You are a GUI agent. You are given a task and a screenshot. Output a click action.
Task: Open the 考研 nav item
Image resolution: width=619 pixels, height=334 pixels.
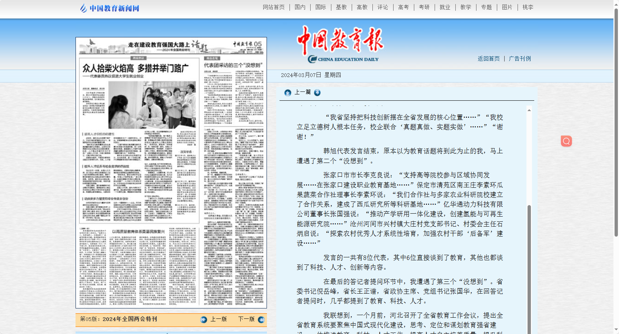point(424,7)
